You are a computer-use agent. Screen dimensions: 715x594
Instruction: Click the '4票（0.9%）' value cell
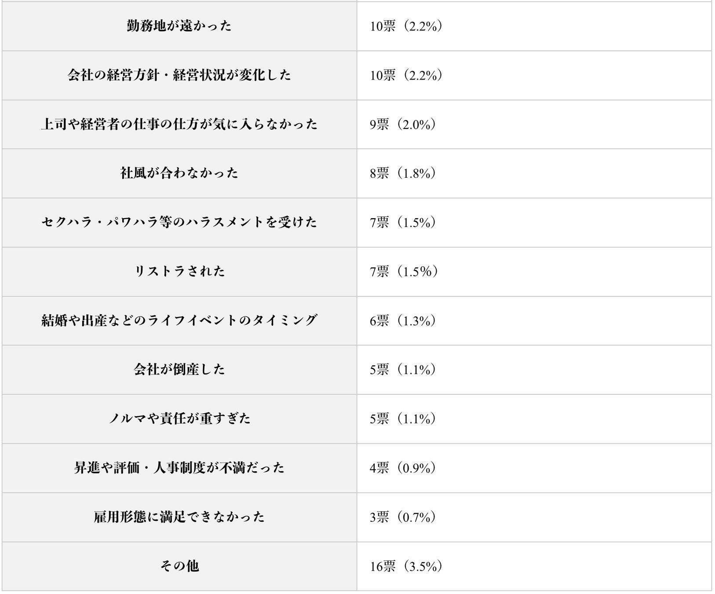tap(403, 468)
